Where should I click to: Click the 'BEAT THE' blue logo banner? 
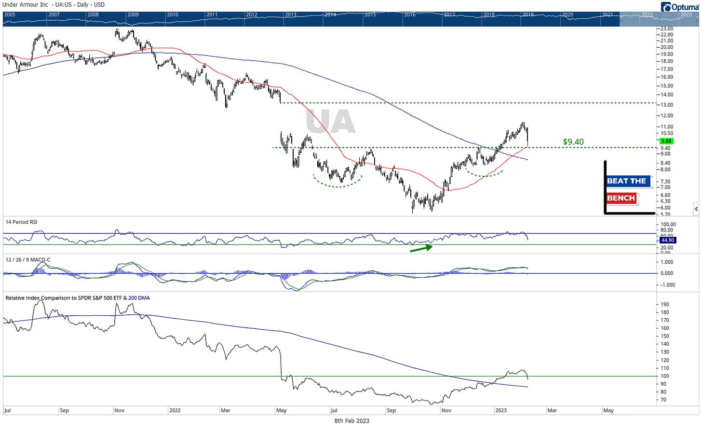(x=628, y=181)
